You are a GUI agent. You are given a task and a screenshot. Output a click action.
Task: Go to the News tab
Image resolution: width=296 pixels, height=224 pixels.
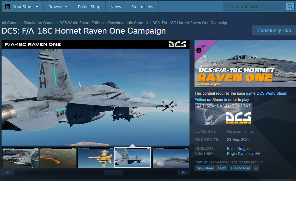116,7
